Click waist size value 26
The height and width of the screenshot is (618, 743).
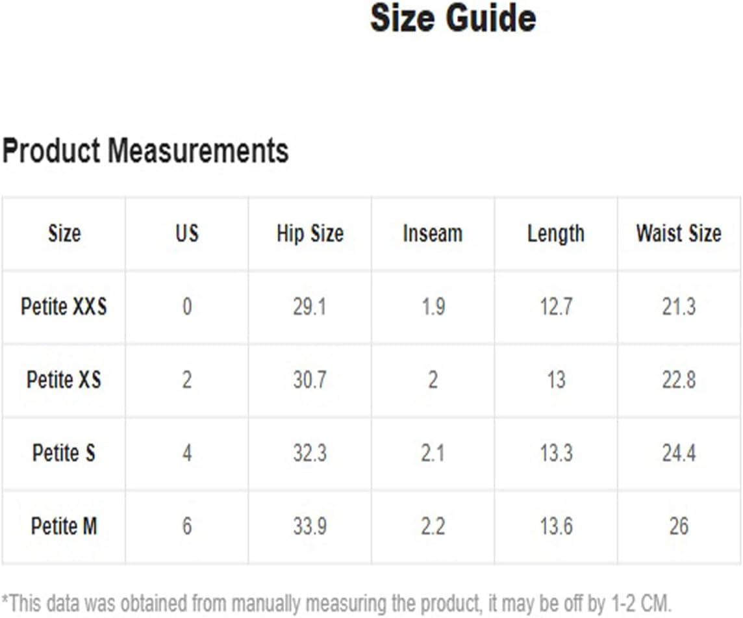coord(679,526)
